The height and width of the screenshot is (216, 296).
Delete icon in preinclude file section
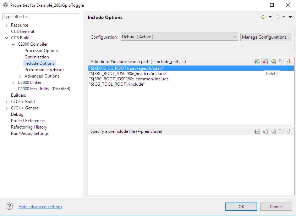[x=265, y=131]
